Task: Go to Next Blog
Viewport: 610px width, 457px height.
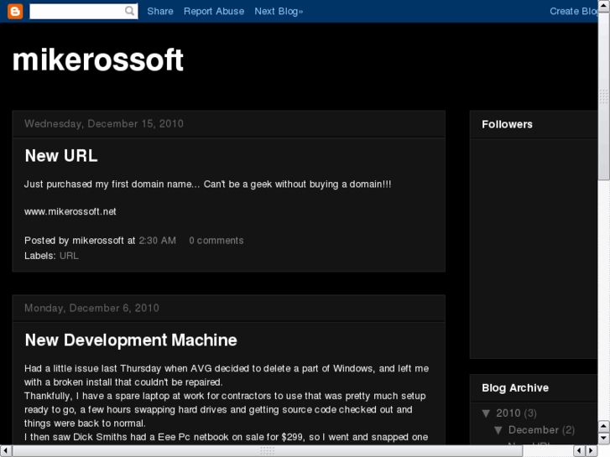Action: [x=279, y=11]
